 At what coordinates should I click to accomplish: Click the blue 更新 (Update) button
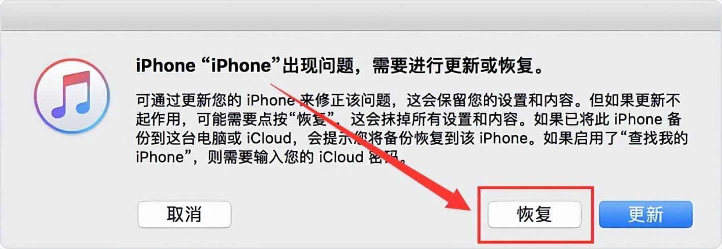point(646,214)
